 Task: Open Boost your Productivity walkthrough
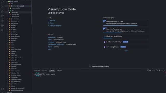126,37
